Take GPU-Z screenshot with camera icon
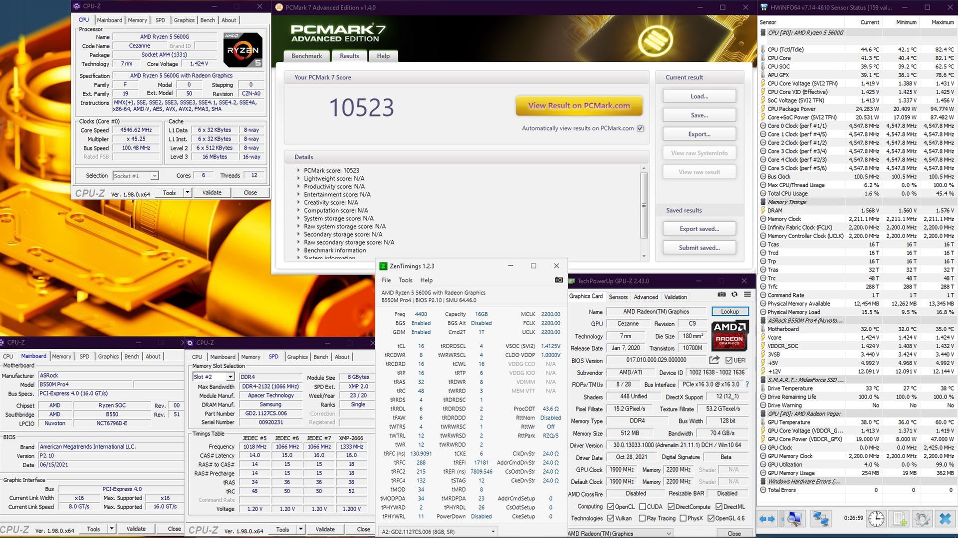958x538 pixels. 722,294
